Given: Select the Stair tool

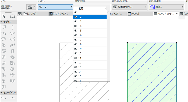Looking at the screenshot, I should [x=4, y=45].
